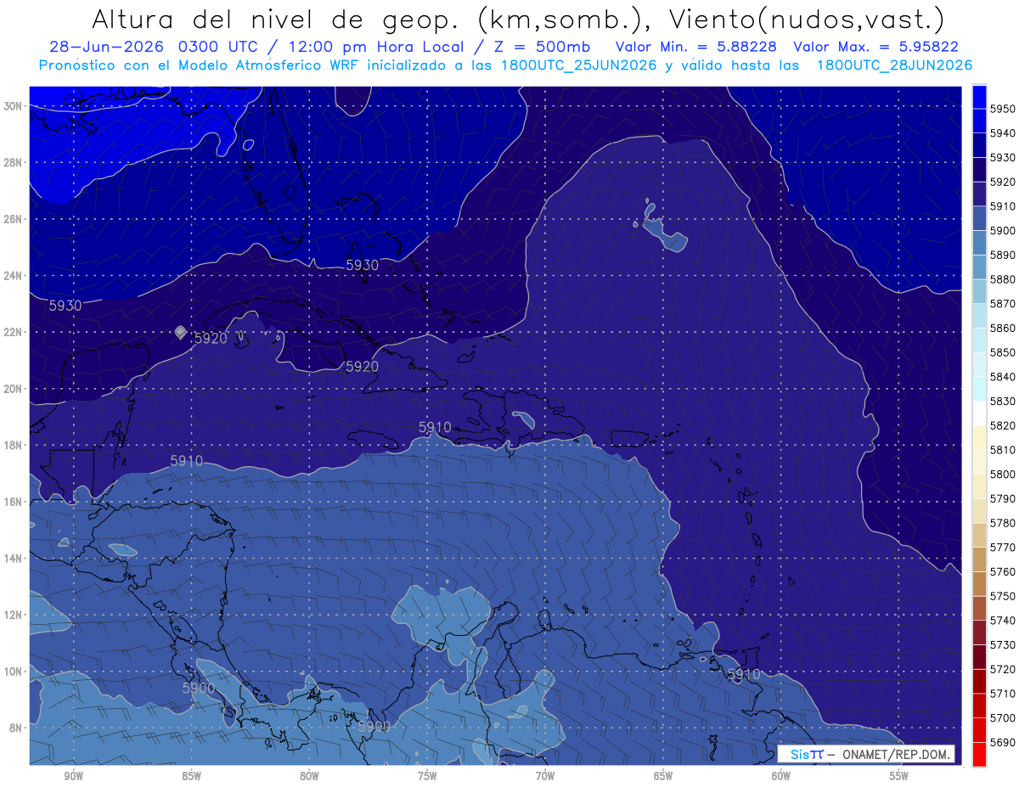Click the 5940 color scale label

(x=1003, y=133)
